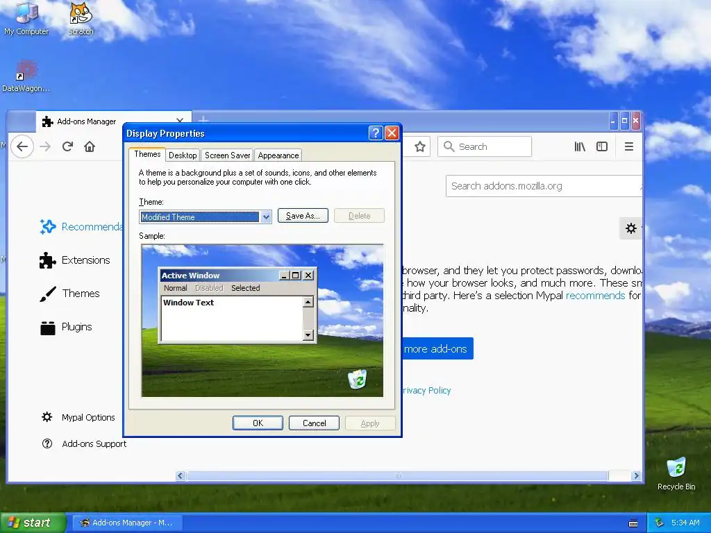Open a new browser tab with plus
Image resolution: width=711 pixels, height=533 pixels.
point(203,120)
